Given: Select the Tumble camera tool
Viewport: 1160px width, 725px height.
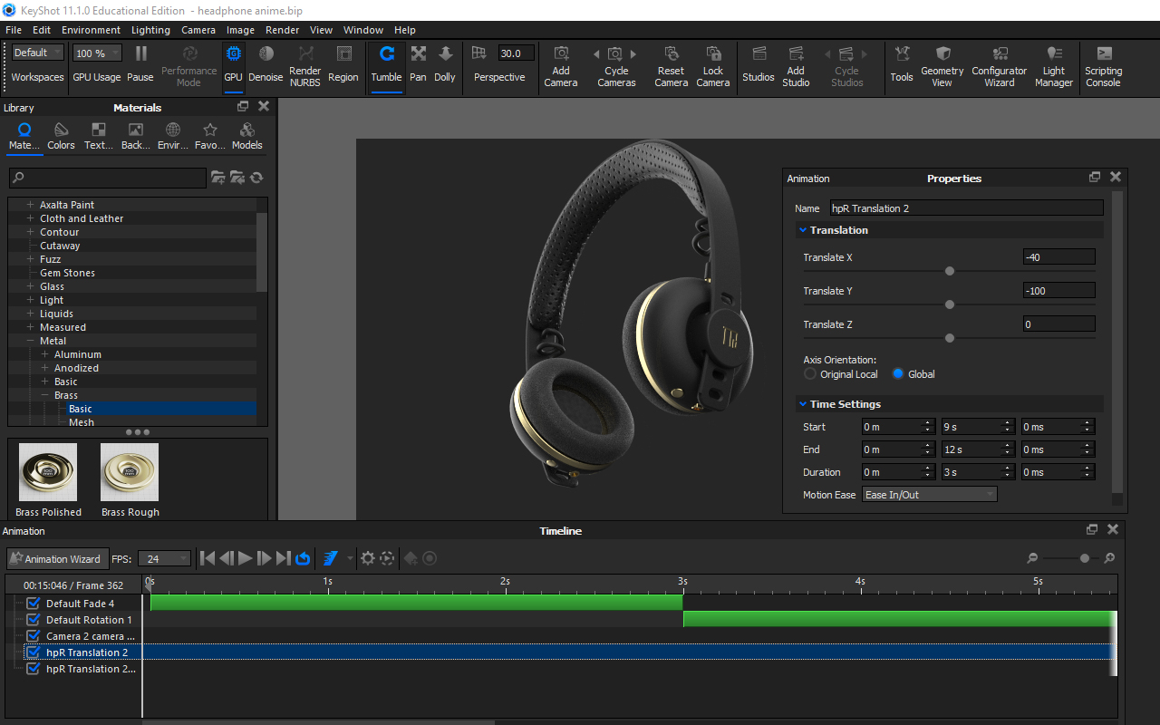Looking at the screenshot, I should 386,65.
